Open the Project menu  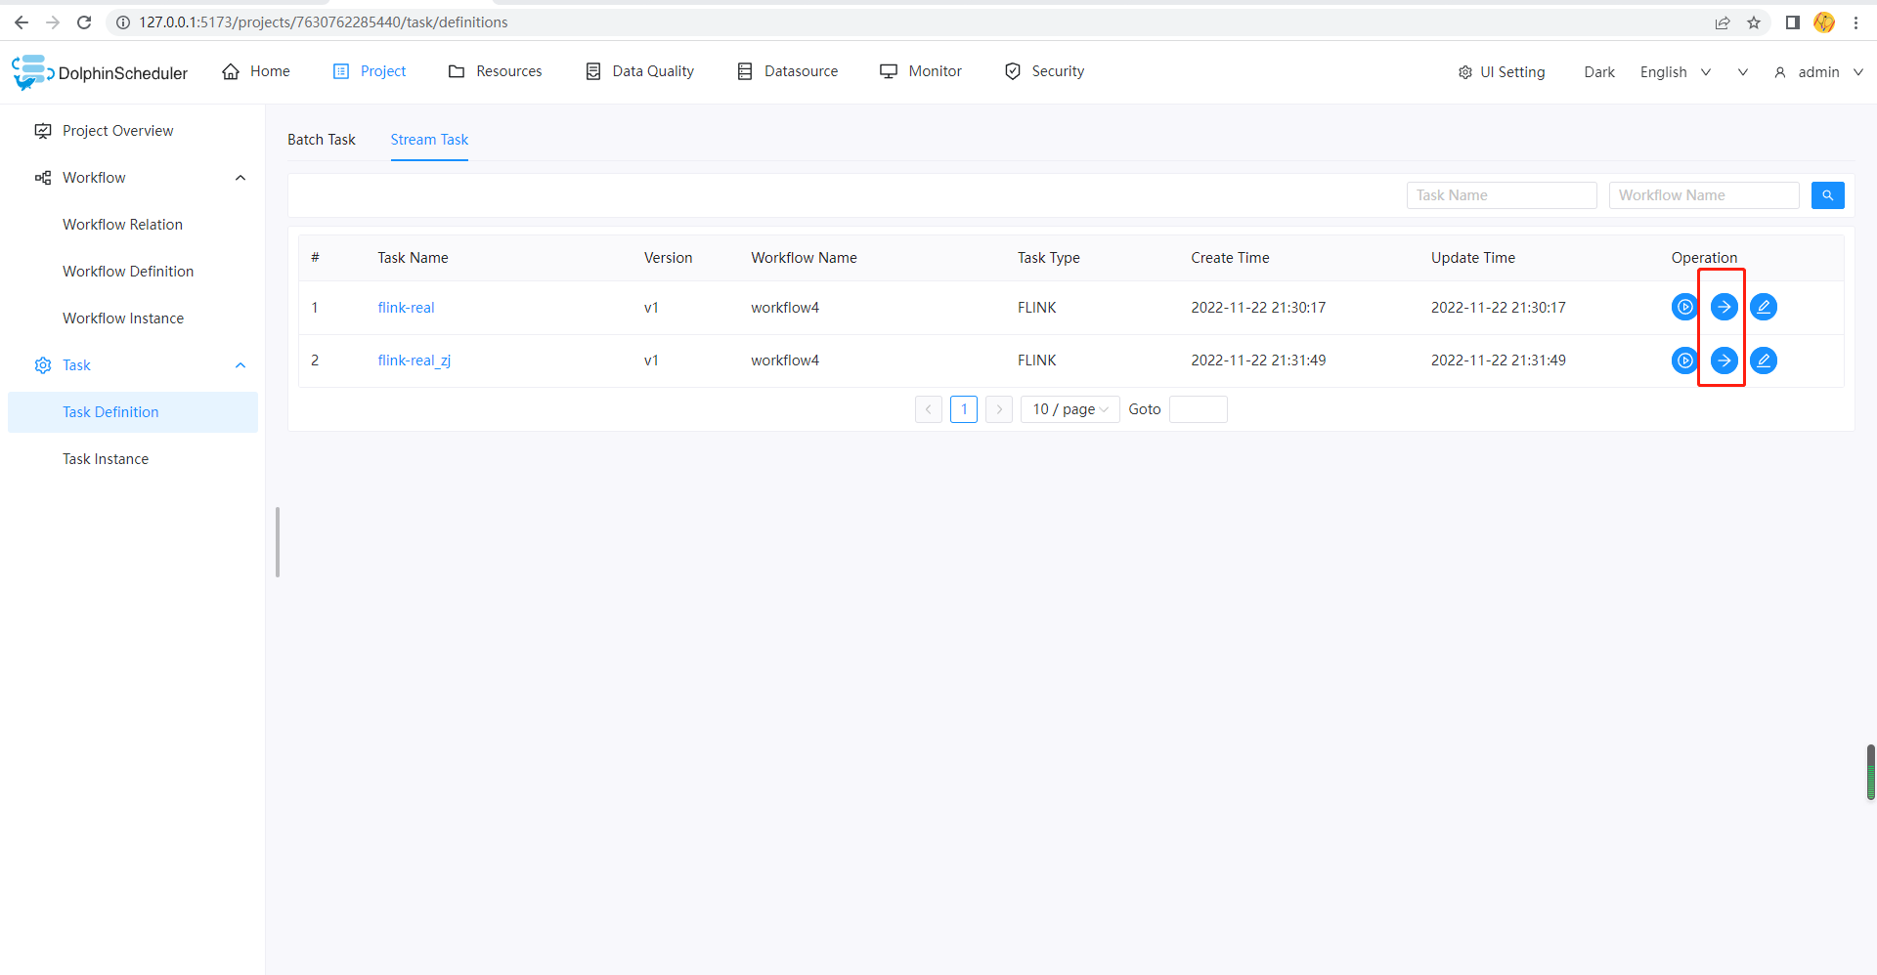[x=370, y=71]
